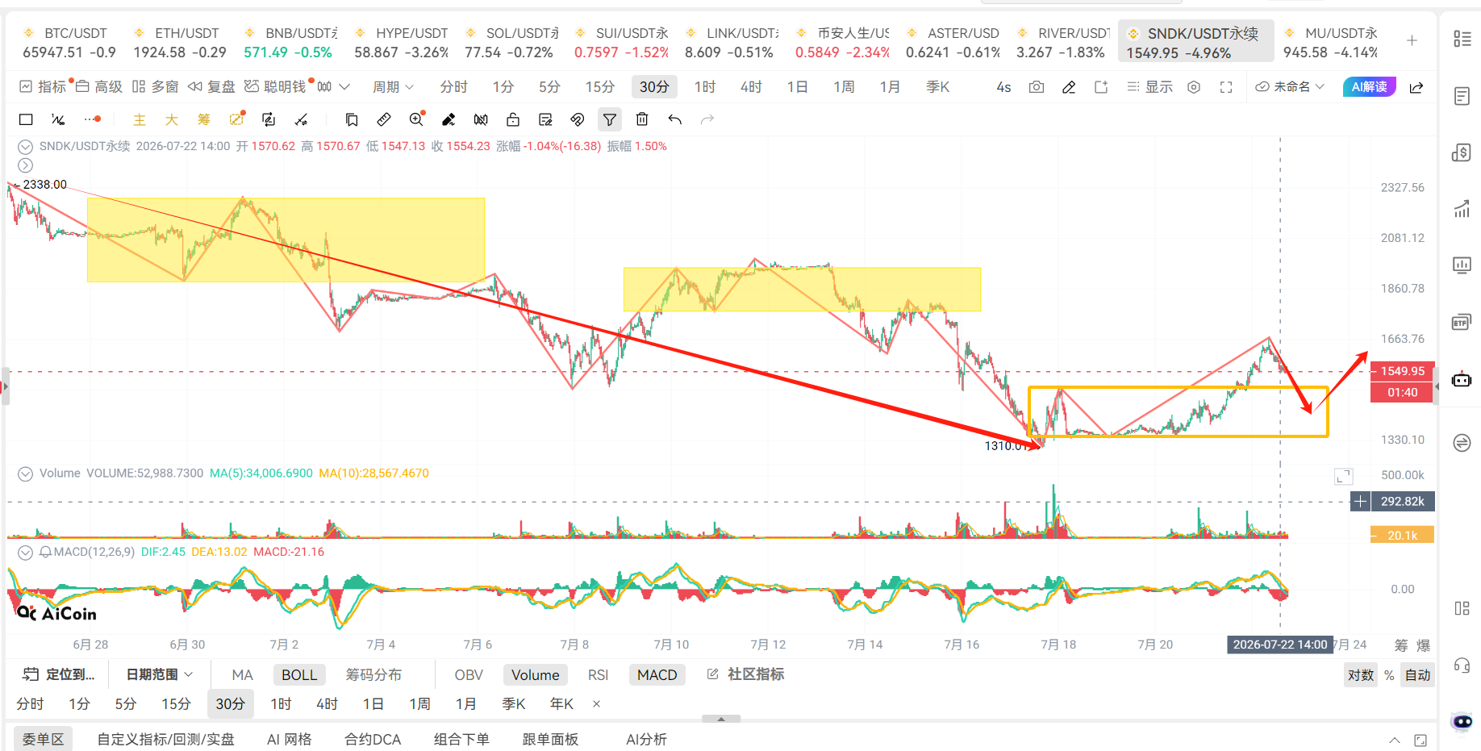Click the lock drawings icon
Image resolution: width=1481 pixels, height=751 pixels.
[513, 119]
